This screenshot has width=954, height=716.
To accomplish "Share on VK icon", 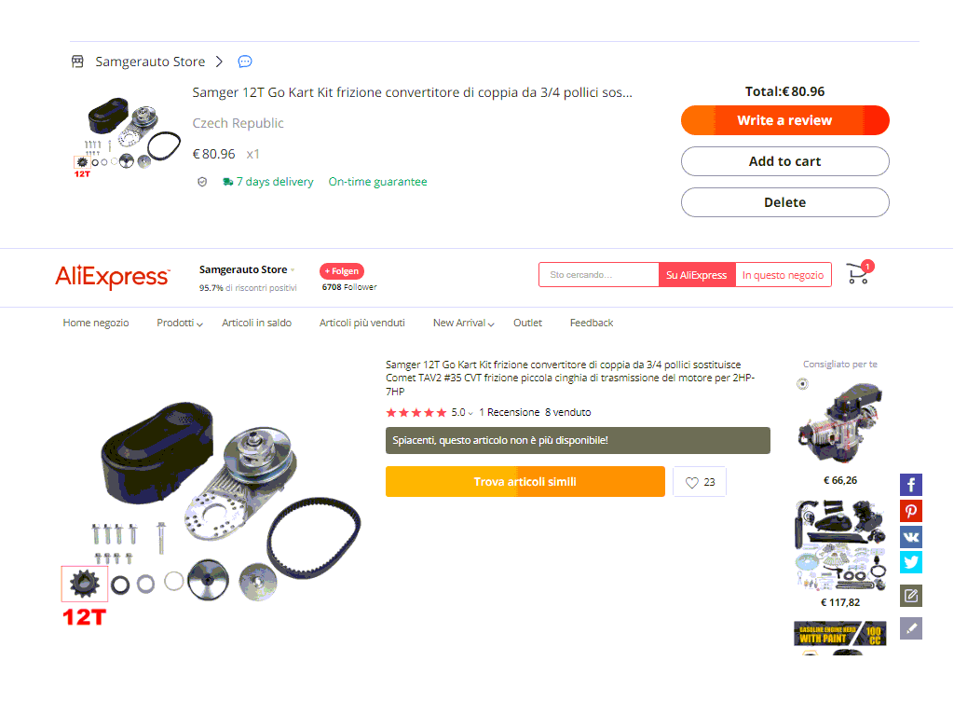I will pos(911,537).
